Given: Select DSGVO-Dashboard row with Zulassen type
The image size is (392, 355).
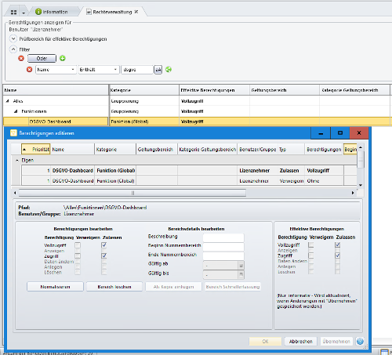Looking at the screenshot, I should [189, 170].
